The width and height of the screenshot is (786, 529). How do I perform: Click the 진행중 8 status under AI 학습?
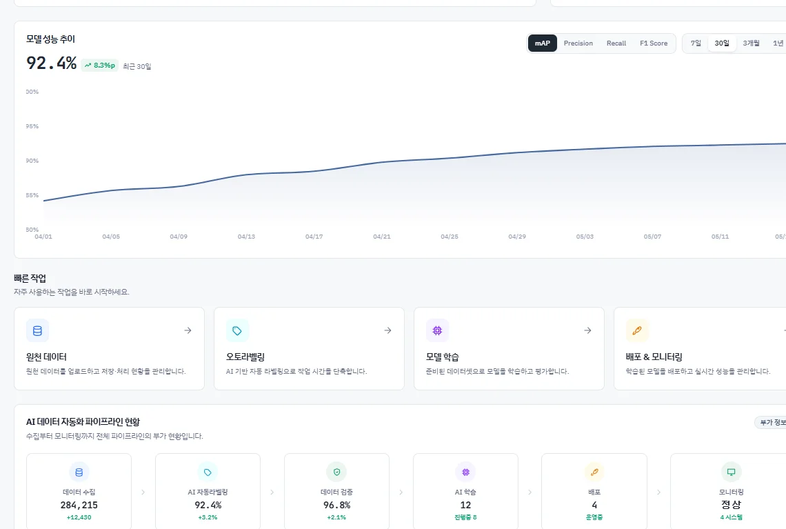465,517
